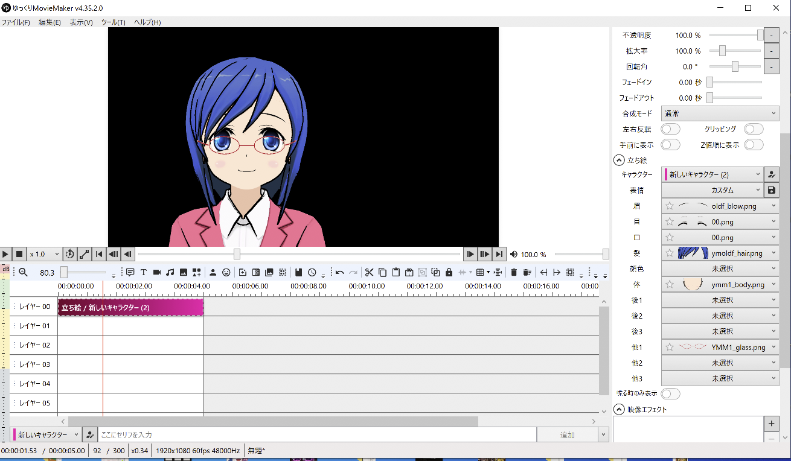Click the 追加 button

567,434
